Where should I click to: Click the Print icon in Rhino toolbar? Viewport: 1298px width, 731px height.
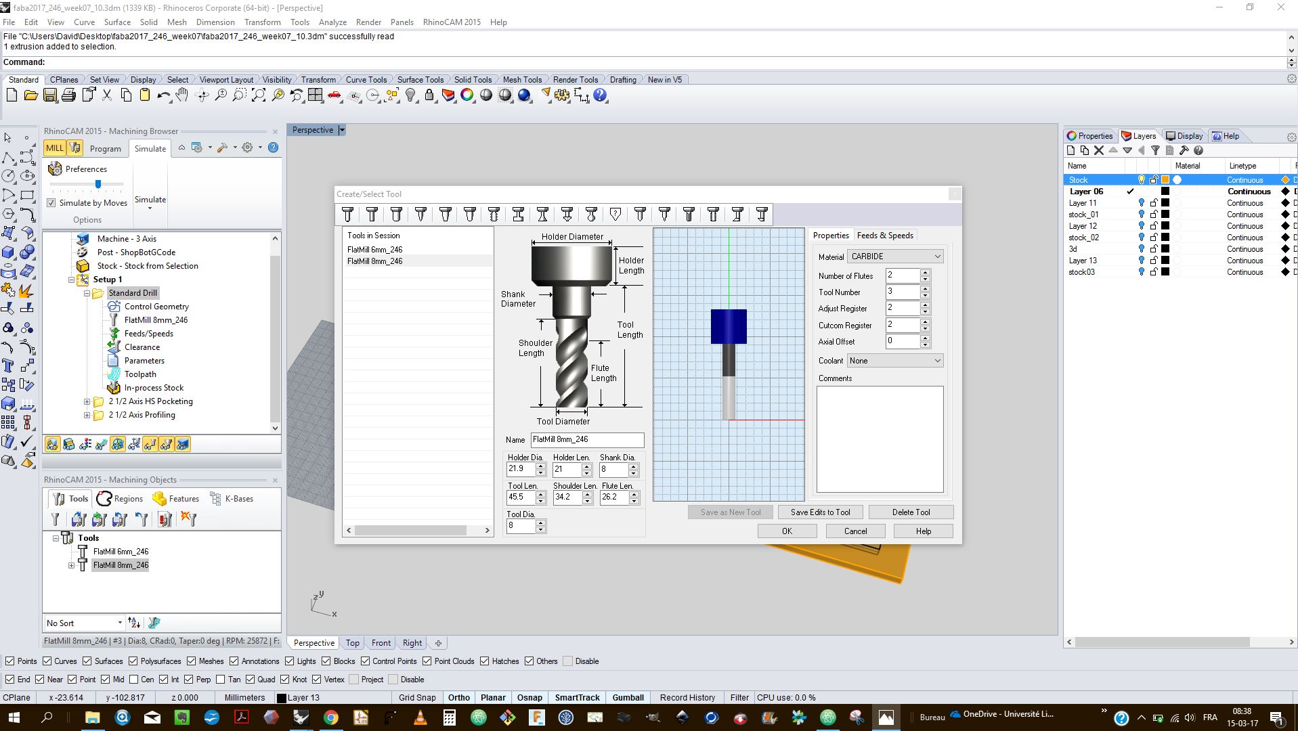point(68,95)
